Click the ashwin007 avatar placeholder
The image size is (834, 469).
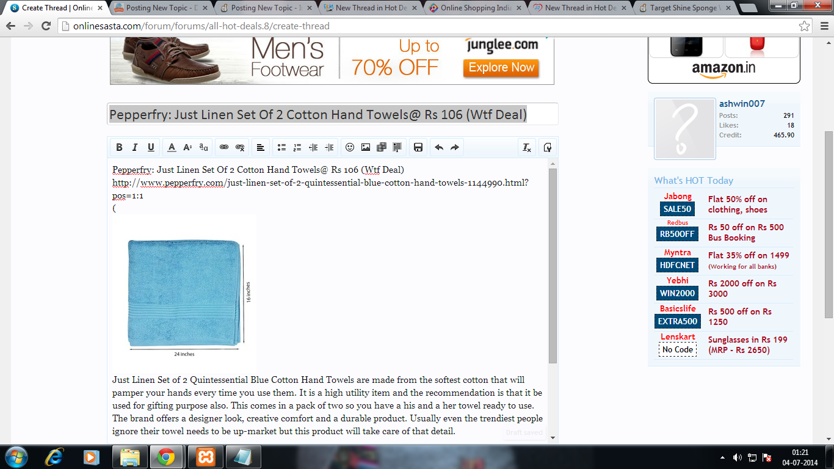tap(684, 129)
